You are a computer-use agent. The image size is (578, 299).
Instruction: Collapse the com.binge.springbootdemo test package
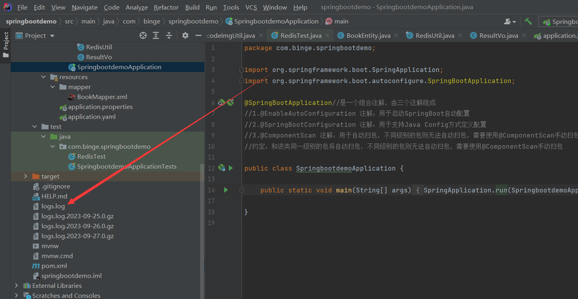pyautogui.click(x=53, y=147)
